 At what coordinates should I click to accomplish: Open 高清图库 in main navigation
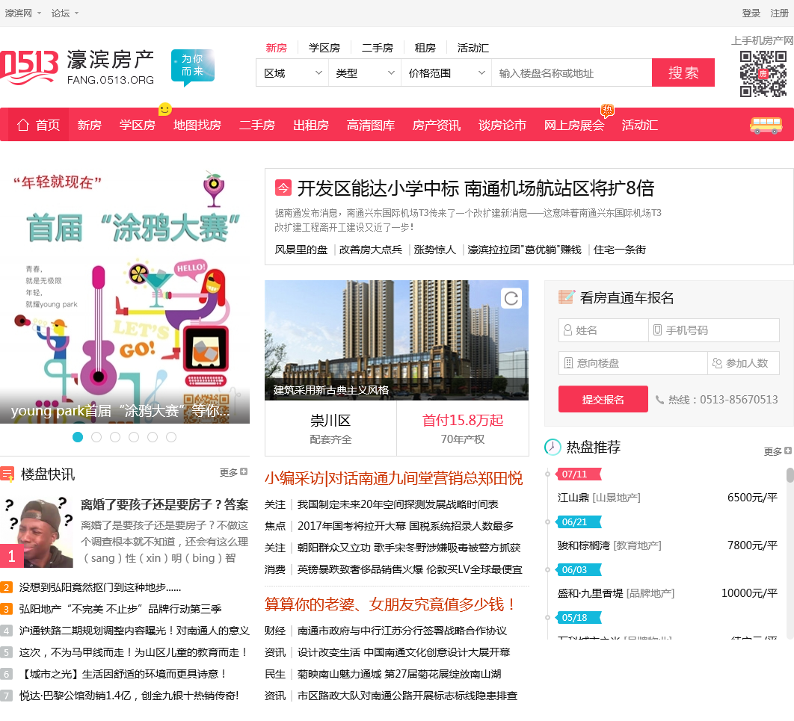(371, 125)
